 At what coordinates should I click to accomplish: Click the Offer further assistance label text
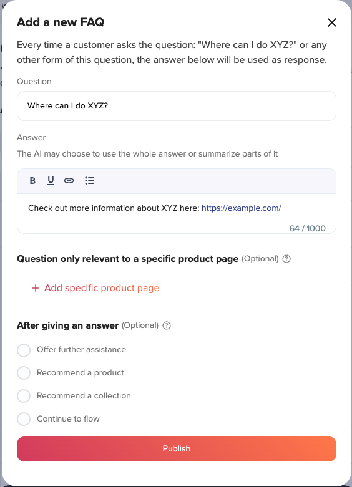click(x=82, y=350)
